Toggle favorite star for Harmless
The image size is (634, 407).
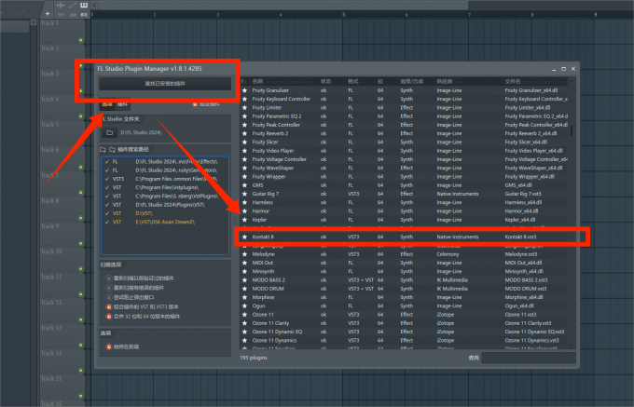tap(244, 203)
